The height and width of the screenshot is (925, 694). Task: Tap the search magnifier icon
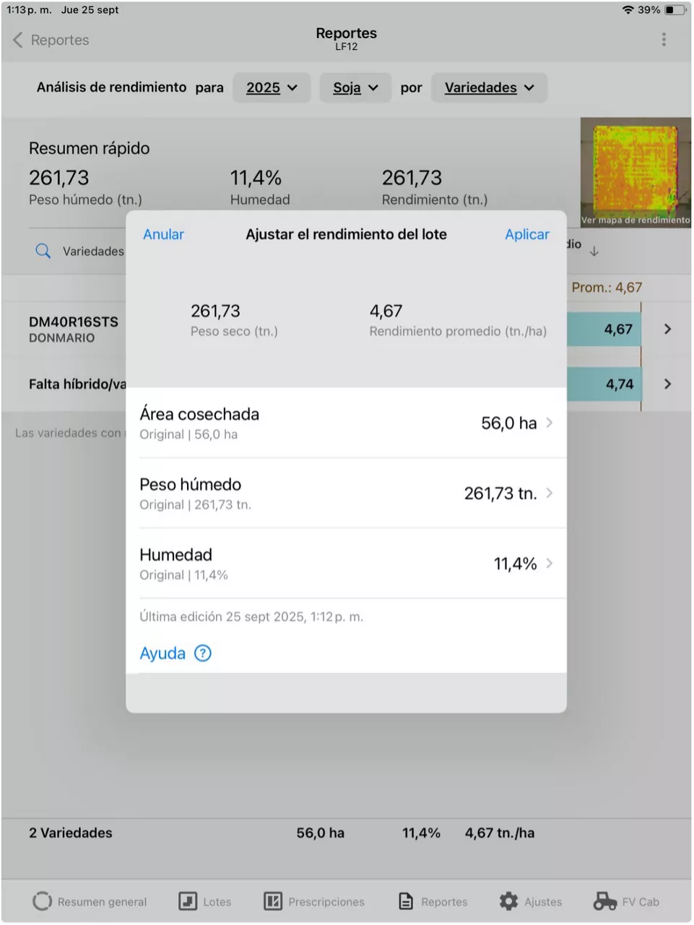tap(43, 251)
